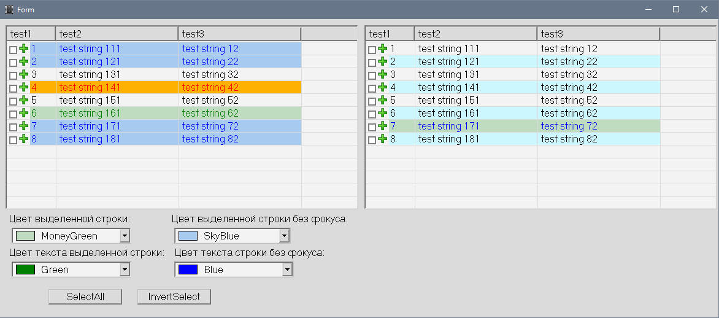Click test3 column header in right grid
719x318 pixels.
click(x=598, y=34)
